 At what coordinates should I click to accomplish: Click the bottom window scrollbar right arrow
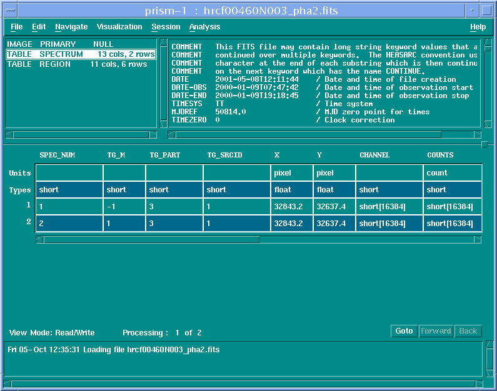pyautogui.click(x=479, y=384)
